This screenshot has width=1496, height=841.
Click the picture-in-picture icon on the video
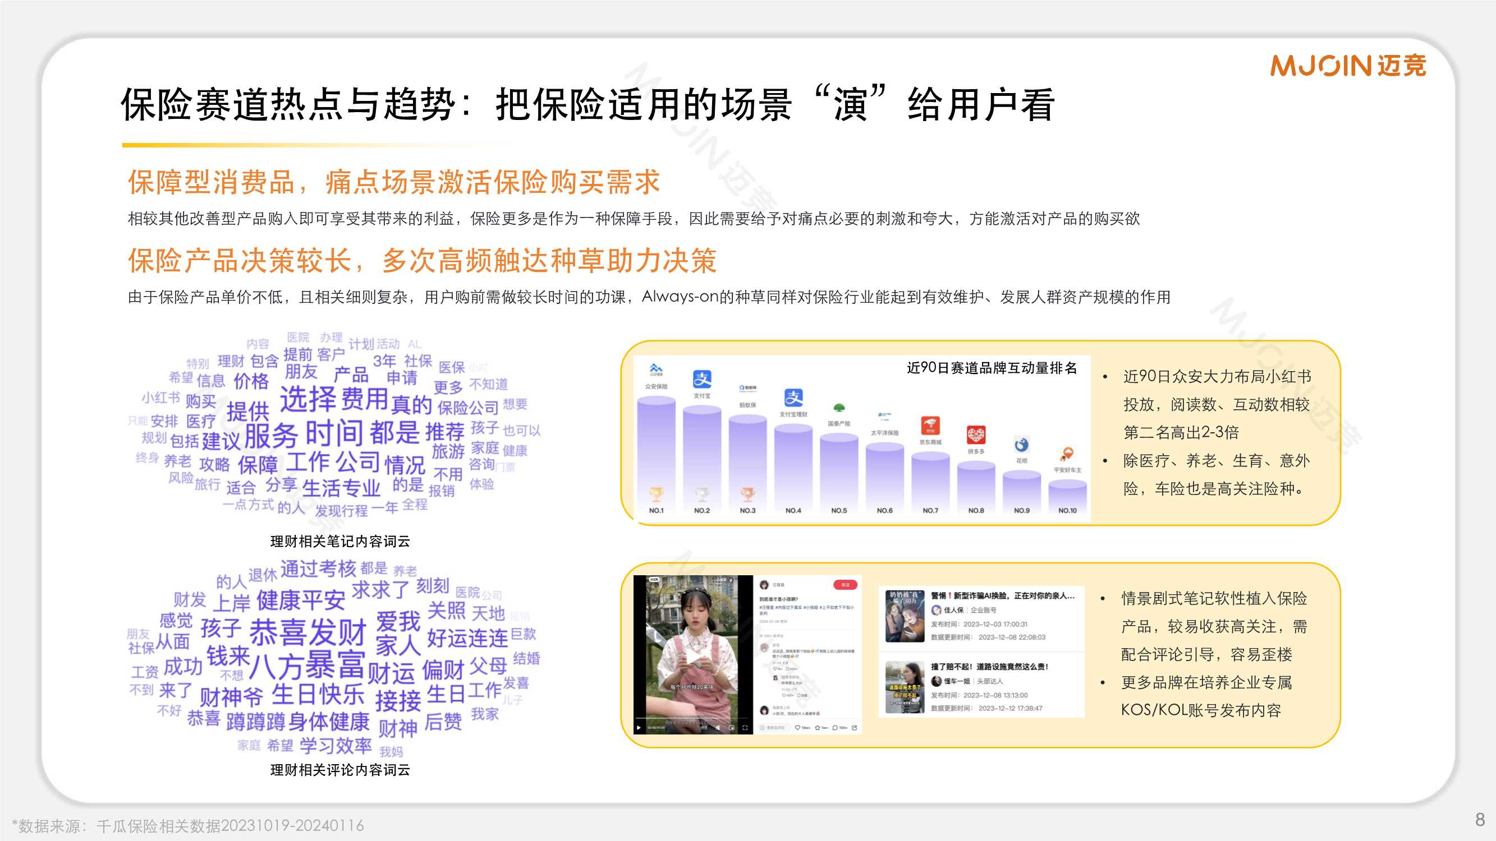click(732, 728)
